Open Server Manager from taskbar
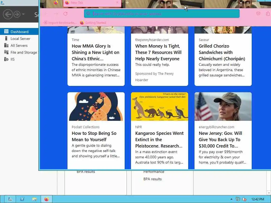 (10, 199)
